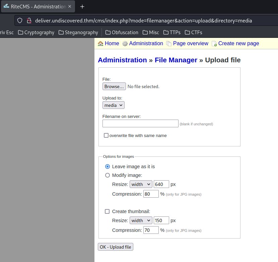
Task: Open the Cryptography bookmarks folder
Action: pos(36,32)
